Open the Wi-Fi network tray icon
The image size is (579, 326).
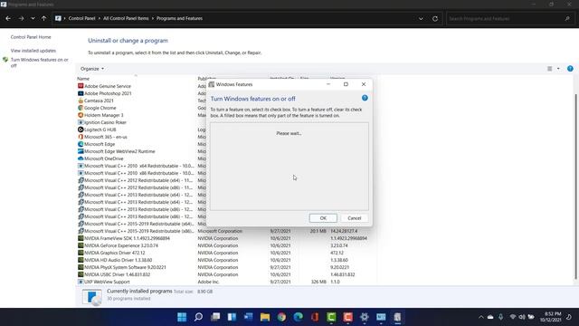(513, 317)
